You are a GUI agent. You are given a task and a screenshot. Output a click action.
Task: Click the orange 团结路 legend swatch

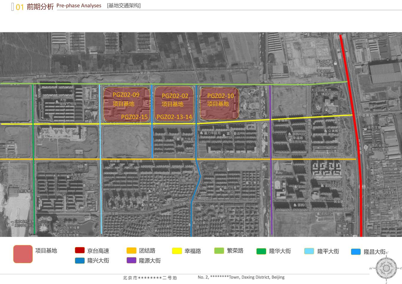pos(132,250)
